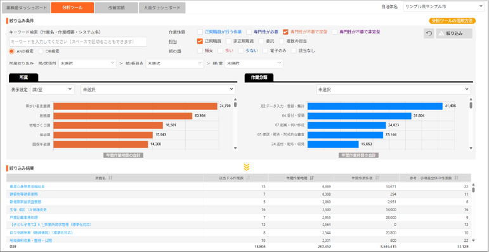Screen dimensions: 489x252
Task: Select OR検索 radio button
Action: tap(41, 51)
